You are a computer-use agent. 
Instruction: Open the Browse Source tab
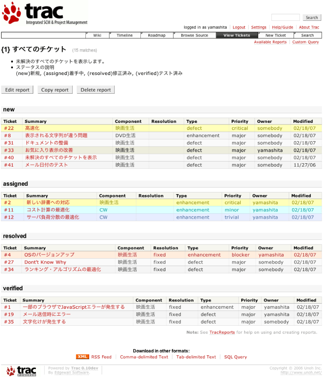tap(195, 35)
